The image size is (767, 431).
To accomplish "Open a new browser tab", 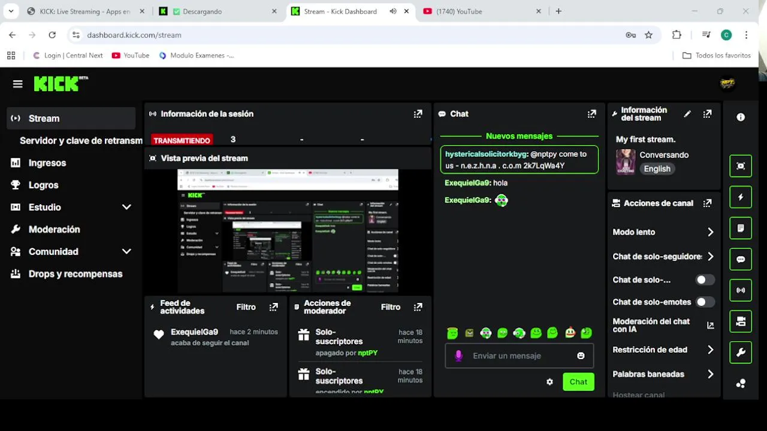I will 558,11.
